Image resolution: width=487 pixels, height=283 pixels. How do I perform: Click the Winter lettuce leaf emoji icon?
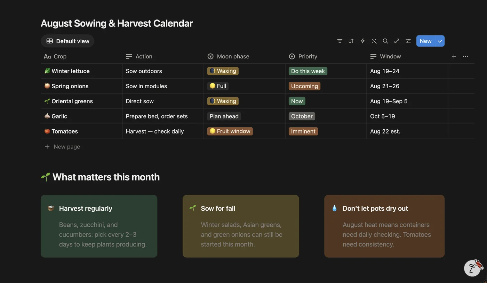point(47,71)
